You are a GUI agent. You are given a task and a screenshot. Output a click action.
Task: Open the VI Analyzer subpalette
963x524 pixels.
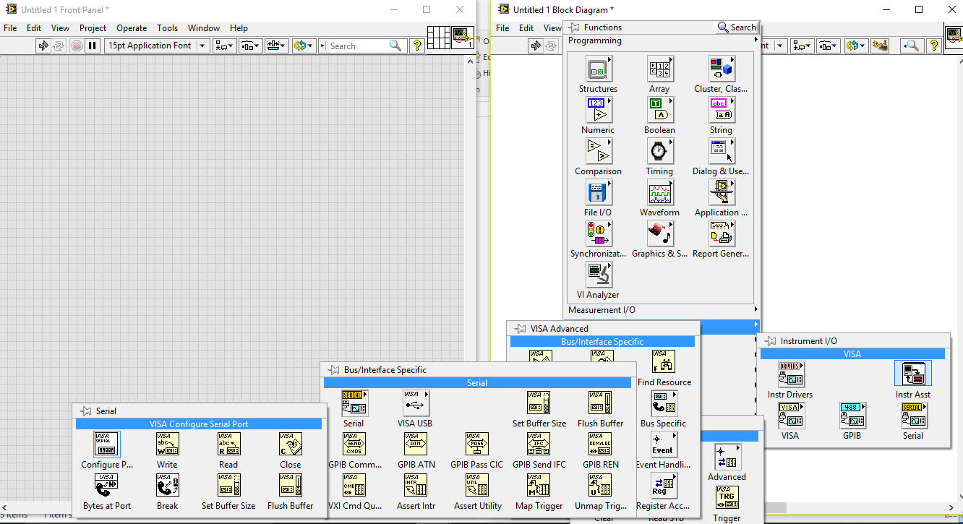(599, 275)
